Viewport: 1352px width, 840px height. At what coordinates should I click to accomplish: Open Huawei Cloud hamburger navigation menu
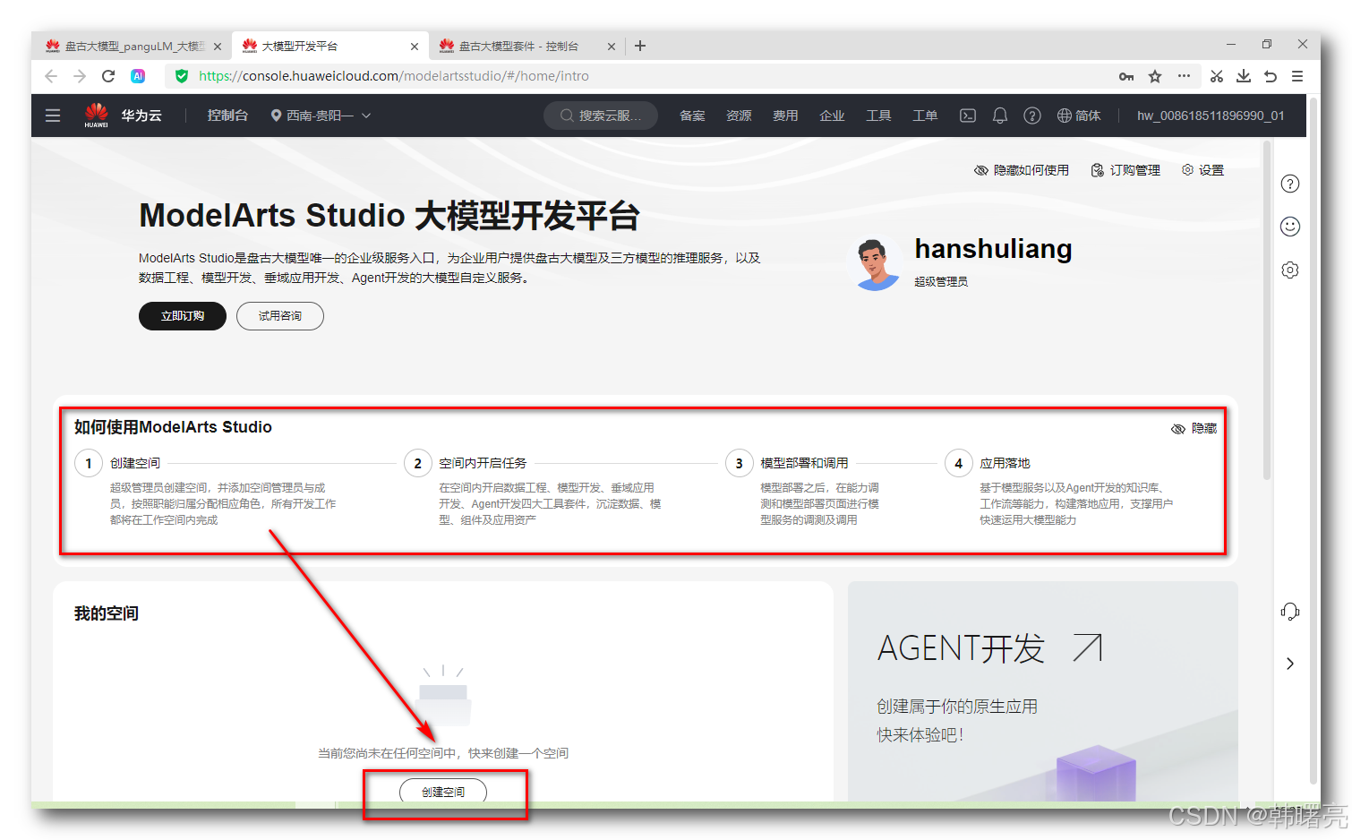point(53,116)
